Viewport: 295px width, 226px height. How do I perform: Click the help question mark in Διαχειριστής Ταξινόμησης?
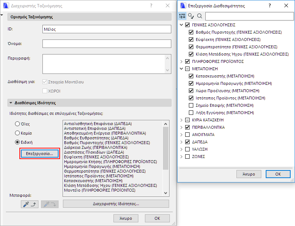point(151,5)
